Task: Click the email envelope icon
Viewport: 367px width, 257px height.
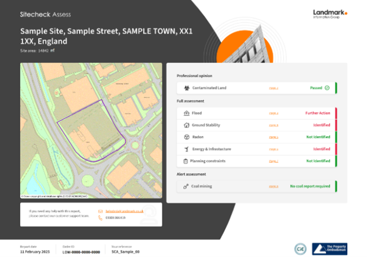Action: tap(101, 211)
